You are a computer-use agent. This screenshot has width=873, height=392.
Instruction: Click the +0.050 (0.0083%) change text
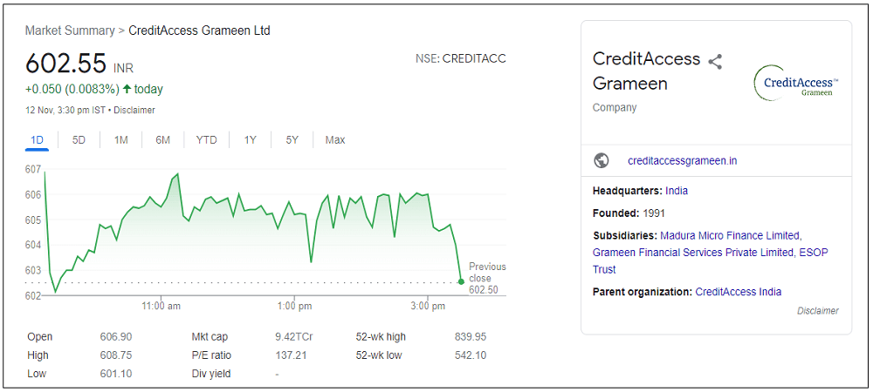tap(72, 90)
